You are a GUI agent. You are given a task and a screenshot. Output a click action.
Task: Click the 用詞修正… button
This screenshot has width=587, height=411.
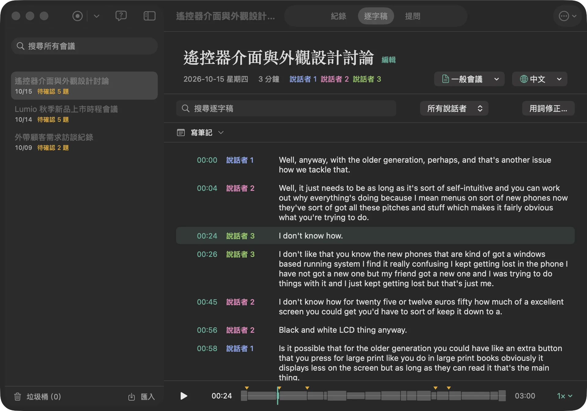pyautogui.click(x=548, y=109)
